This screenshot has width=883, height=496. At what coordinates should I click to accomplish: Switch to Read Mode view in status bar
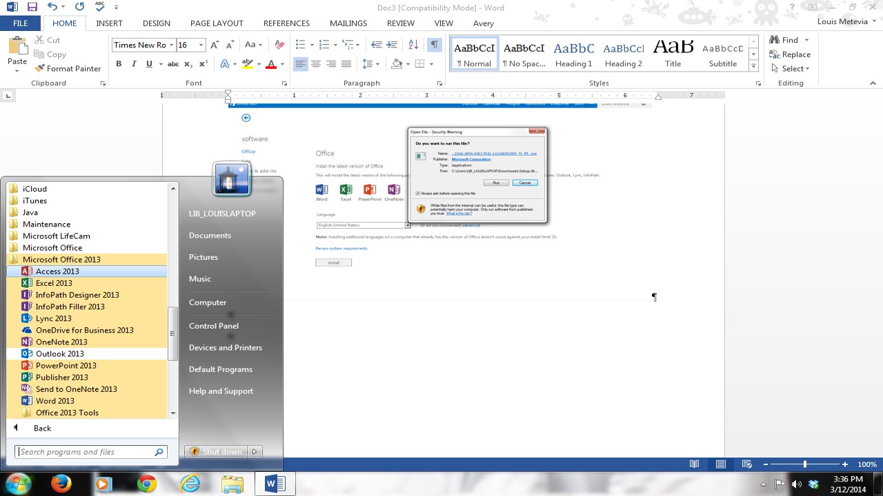[x=694, y=464]
